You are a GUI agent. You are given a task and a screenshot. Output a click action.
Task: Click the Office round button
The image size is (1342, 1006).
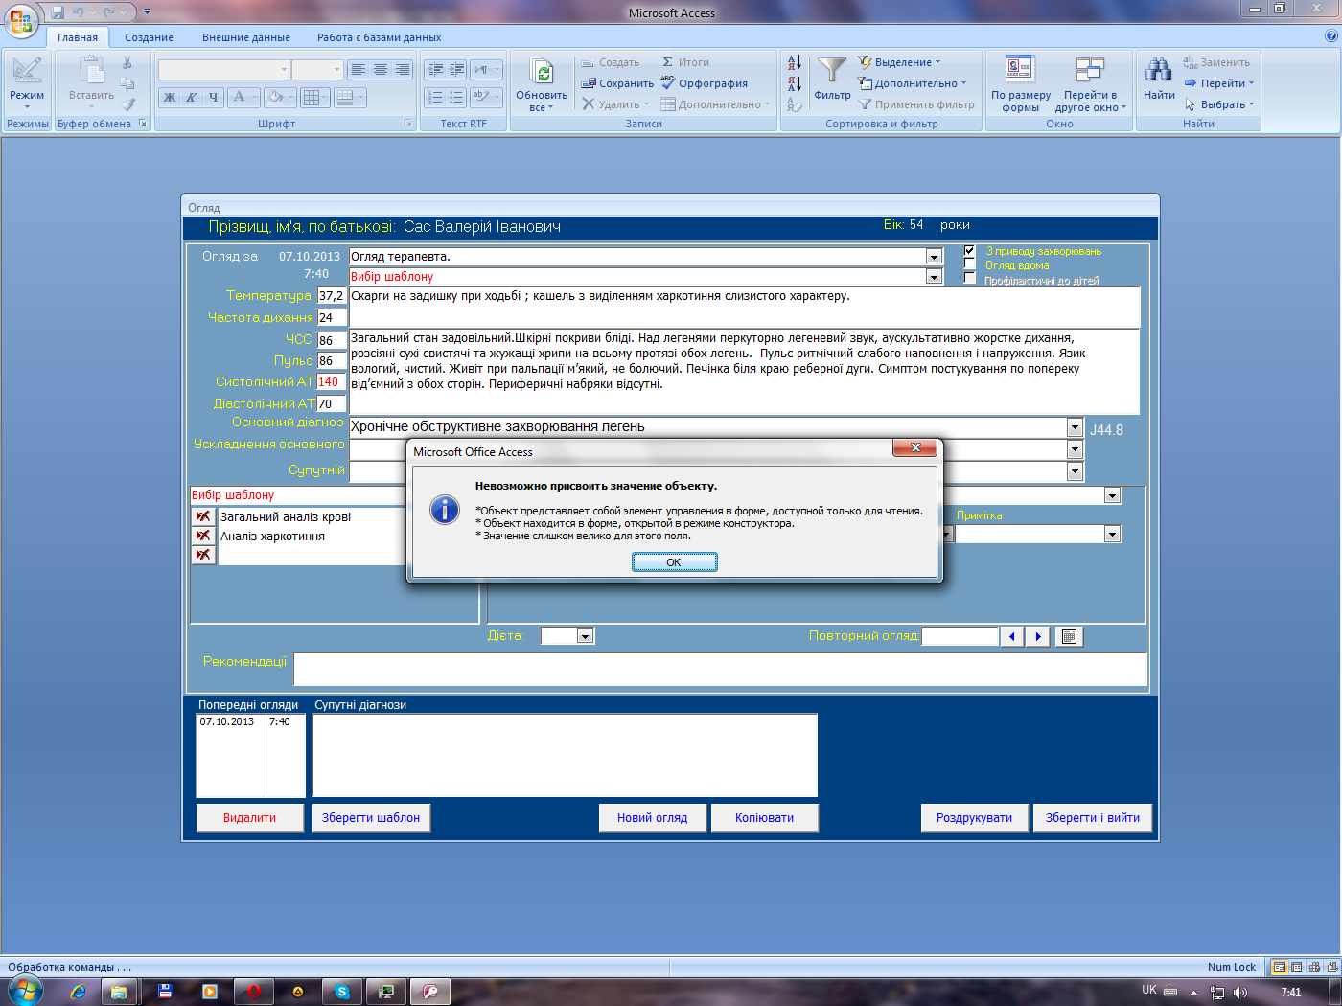pyautogui.click(x=21, y=21)
